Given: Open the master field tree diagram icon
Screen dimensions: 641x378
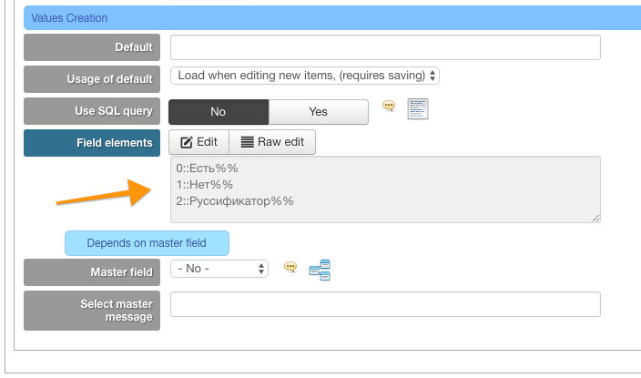Looking at the screenshot, I should tap(320, 270).
